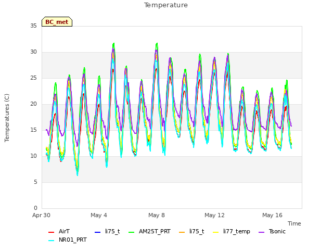Click the BC_met annotation label
The image size is (333, 250).
coord(57,22)
